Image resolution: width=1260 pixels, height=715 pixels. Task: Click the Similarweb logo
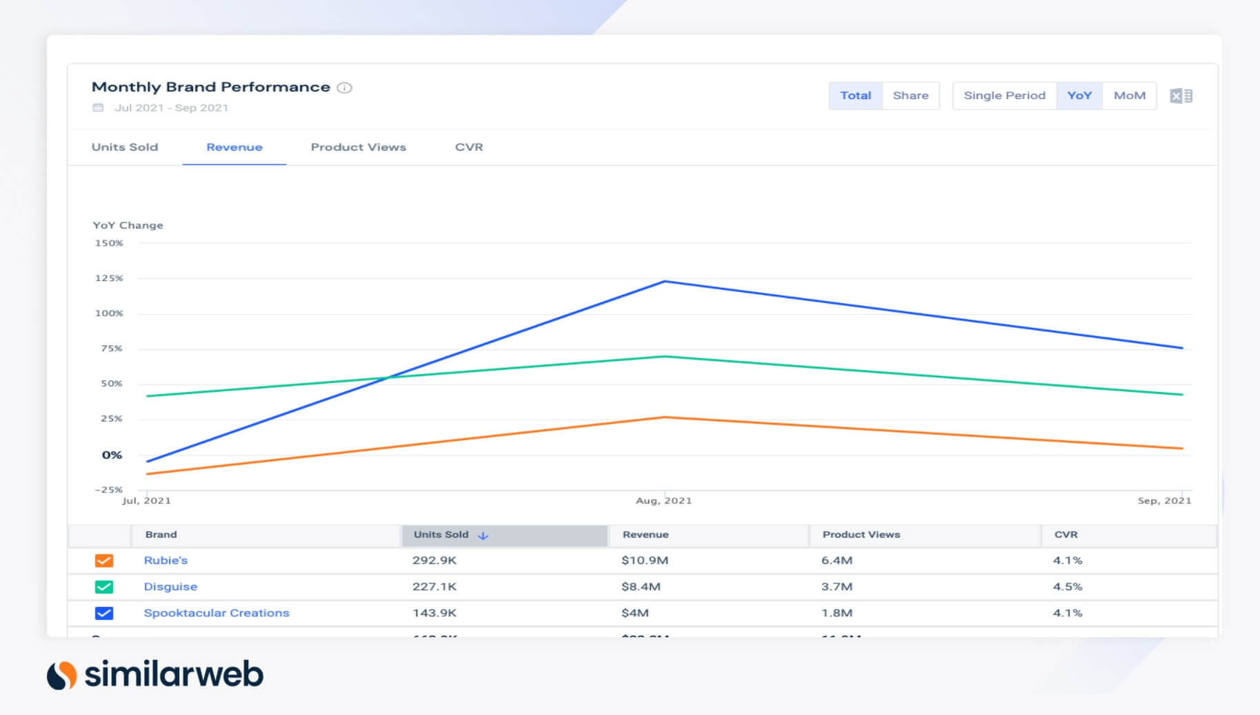tap(155, 674)
